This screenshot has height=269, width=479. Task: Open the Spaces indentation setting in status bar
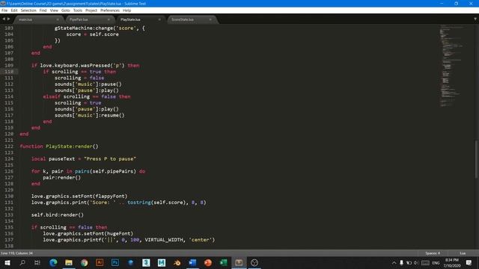[433, 253]
